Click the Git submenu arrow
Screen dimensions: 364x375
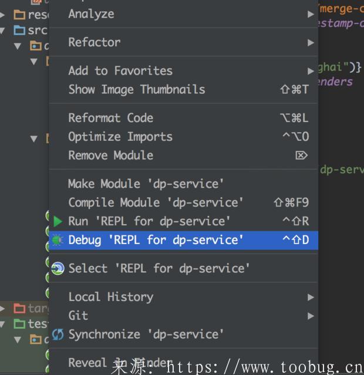(311, 316)
